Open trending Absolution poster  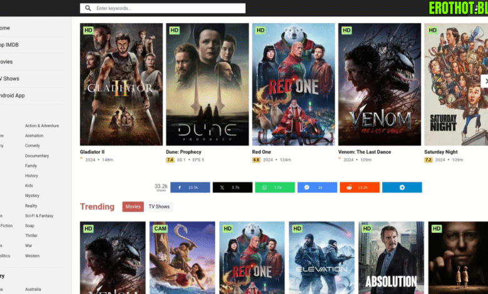pos(391,258)
